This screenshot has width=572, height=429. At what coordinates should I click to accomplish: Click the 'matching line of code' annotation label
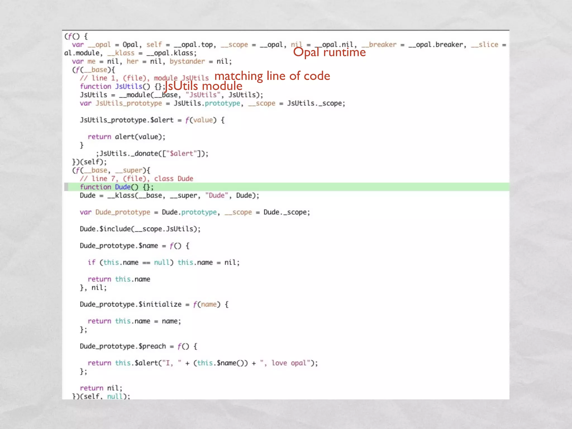272,76
